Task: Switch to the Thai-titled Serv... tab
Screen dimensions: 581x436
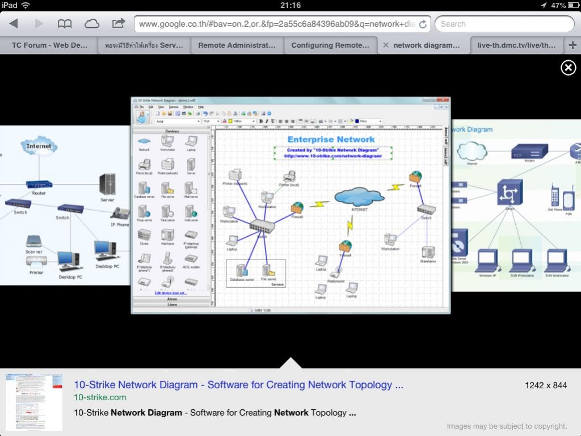Action: pyautogui.click(x=144, y=45)
